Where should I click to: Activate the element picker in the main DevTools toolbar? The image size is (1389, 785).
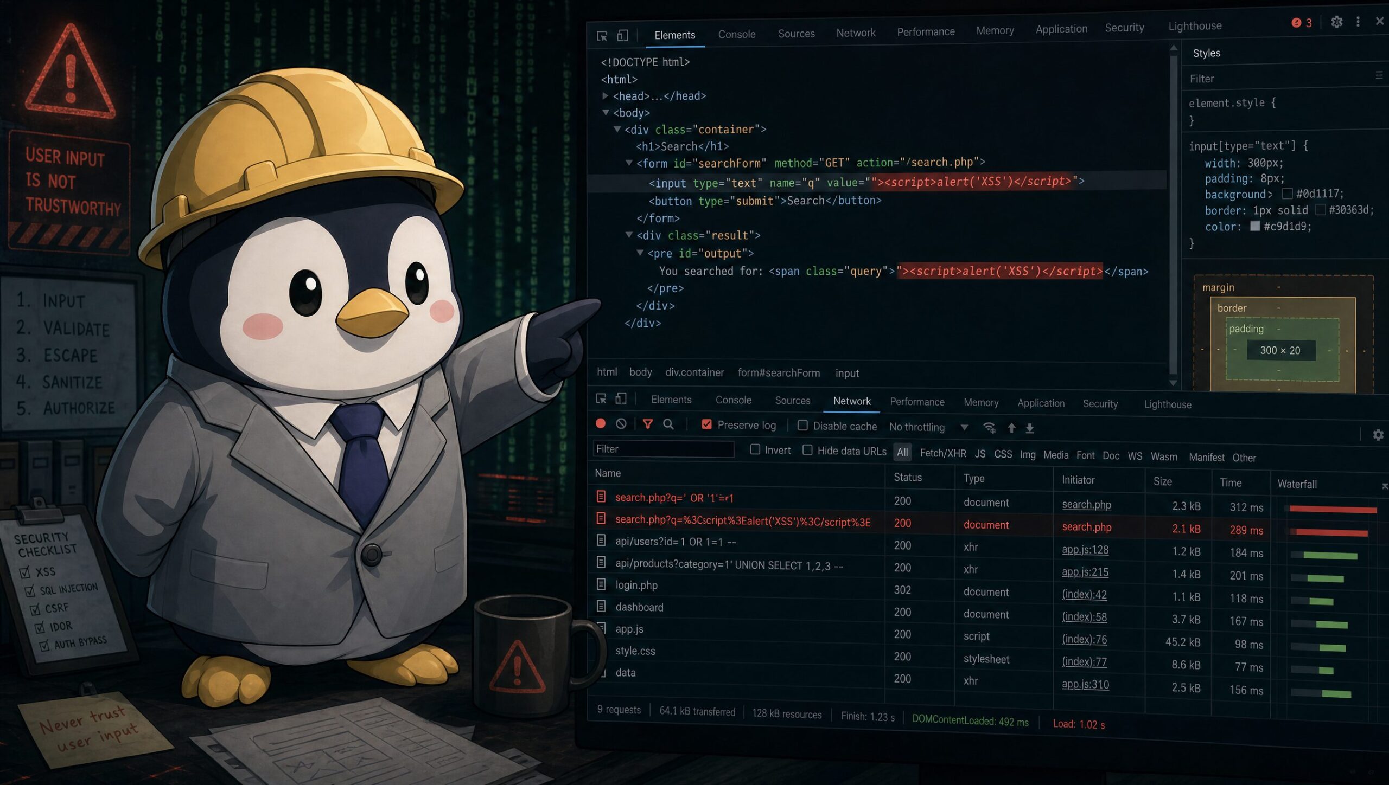602,36
